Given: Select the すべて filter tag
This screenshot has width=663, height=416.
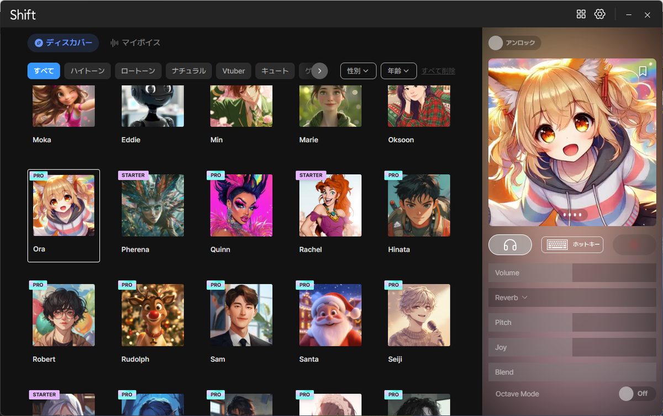Looking at the screenshot, I should (44, 71).
